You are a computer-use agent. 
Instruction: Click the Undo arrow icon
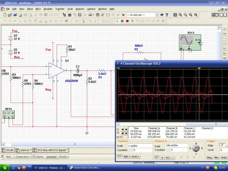51,15
